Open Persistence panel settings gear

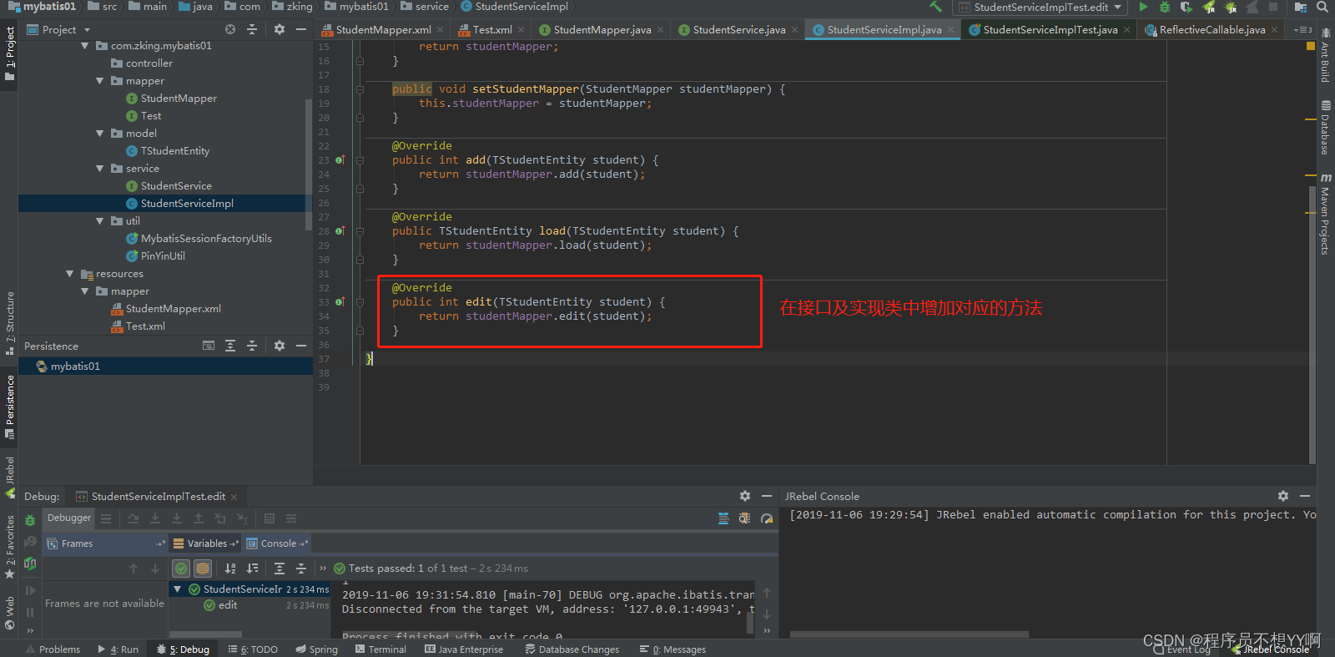[280, 346]
